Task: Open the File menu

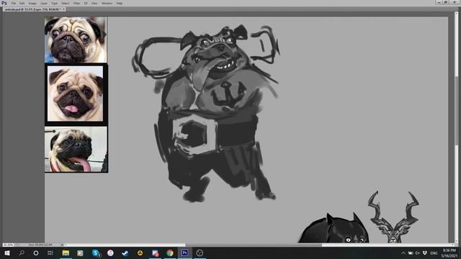Action: pos(14,3)
